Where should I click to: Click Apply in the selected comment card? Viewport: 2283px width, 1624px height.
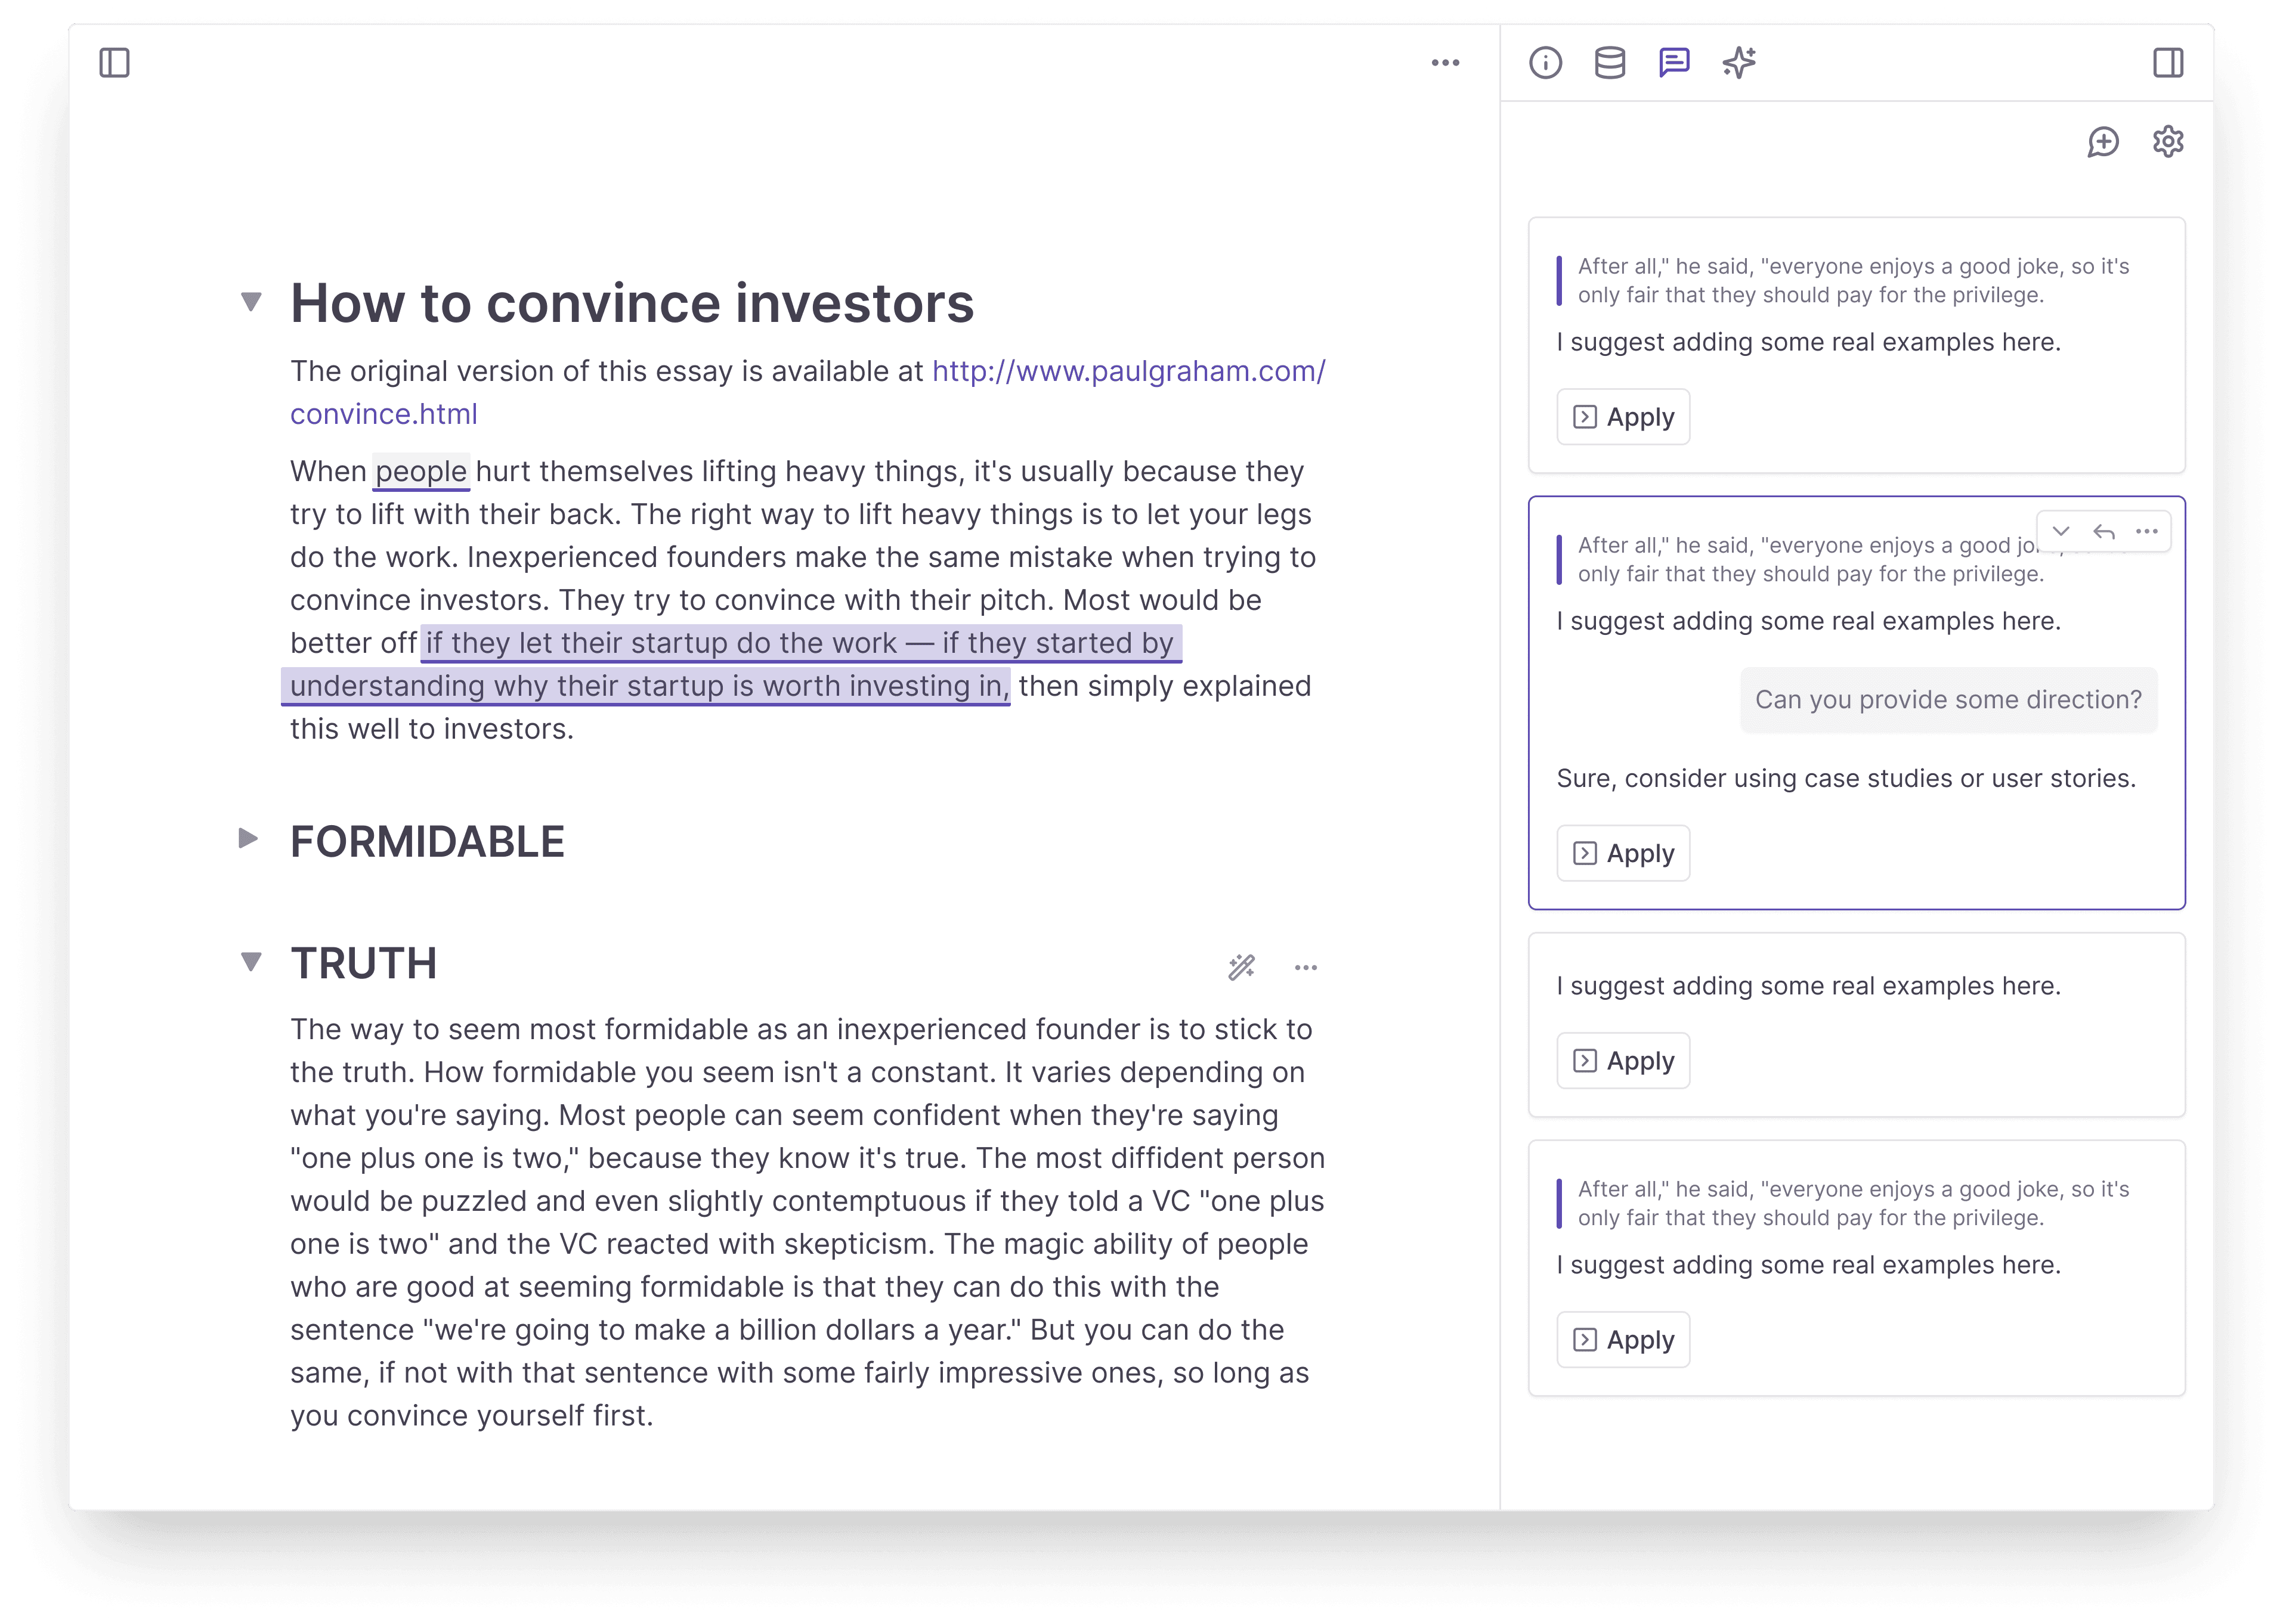point(1623,853)
